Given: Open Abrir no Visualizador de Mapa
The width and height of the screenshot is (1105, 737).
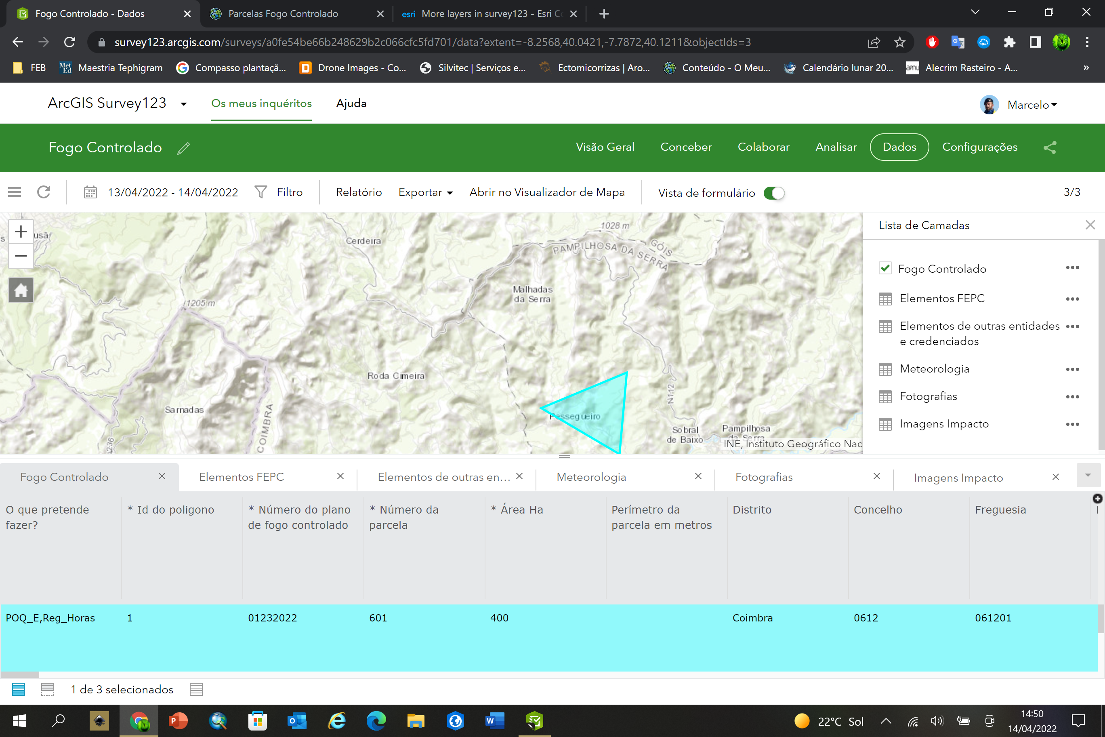Looking at the screenshot, I should [546, 192].
